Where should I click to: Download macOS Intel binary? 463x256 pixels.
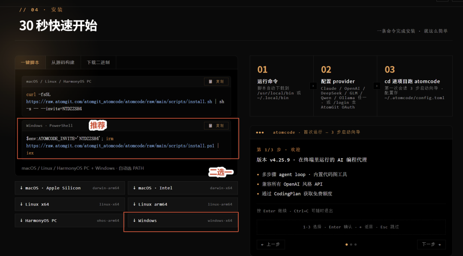[x=183, y=188]
